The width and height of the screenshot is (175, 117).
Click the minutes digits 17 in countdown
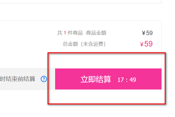click(x=121, y=80)
